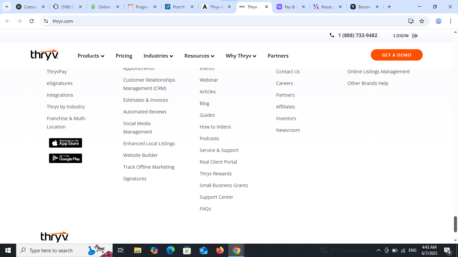Open tab search dropdown arrow
The height and width of the screenshot is (257, 458).
pos(6,7)
